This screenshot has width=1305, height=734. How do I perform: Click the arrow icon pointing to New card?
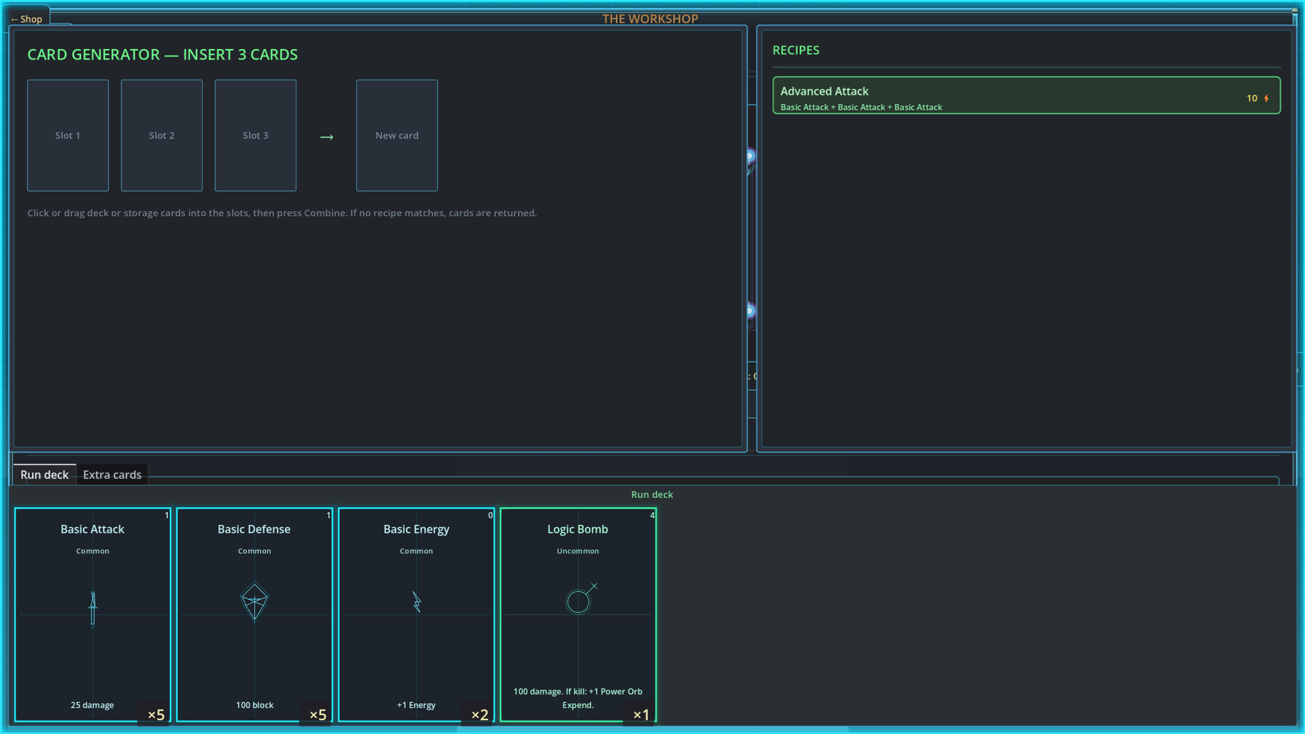pos(327,137)
